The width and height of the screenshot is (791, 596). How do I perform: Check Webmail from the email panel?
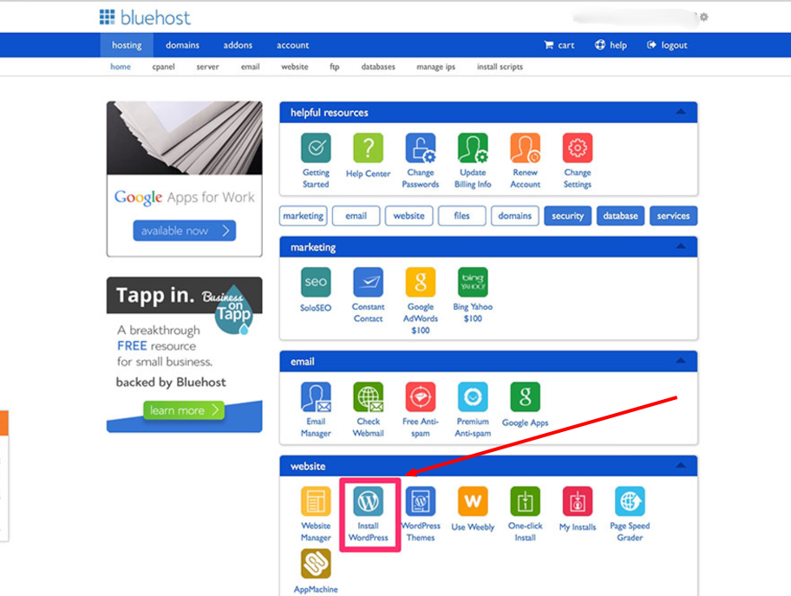click(x=368, y=402)
